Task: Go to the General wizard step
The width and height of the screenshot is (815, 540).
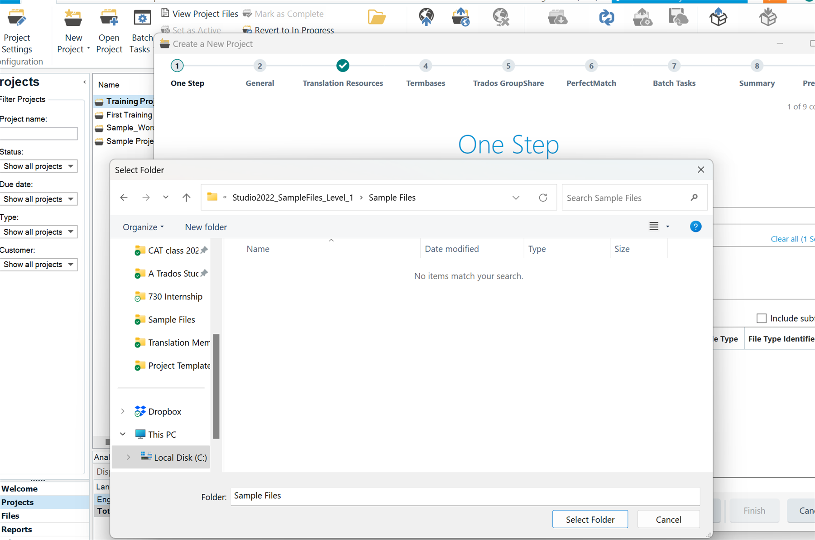Action: click(x=260, y=73)
